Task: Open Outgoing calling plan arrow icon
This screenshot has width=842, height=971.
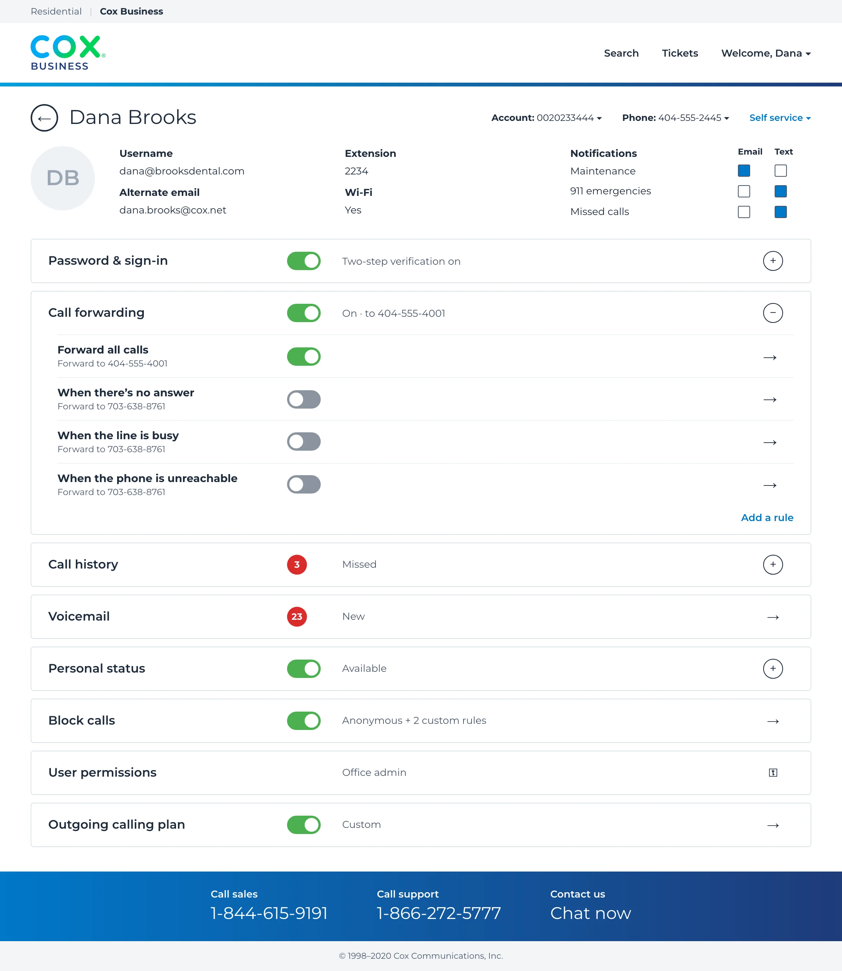Action: tap(773, 825)
